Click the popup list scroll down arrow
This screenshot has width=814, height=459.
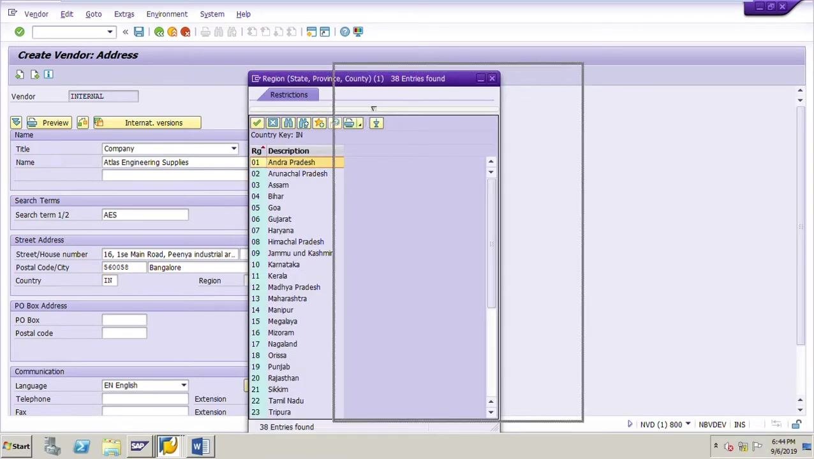491,412
